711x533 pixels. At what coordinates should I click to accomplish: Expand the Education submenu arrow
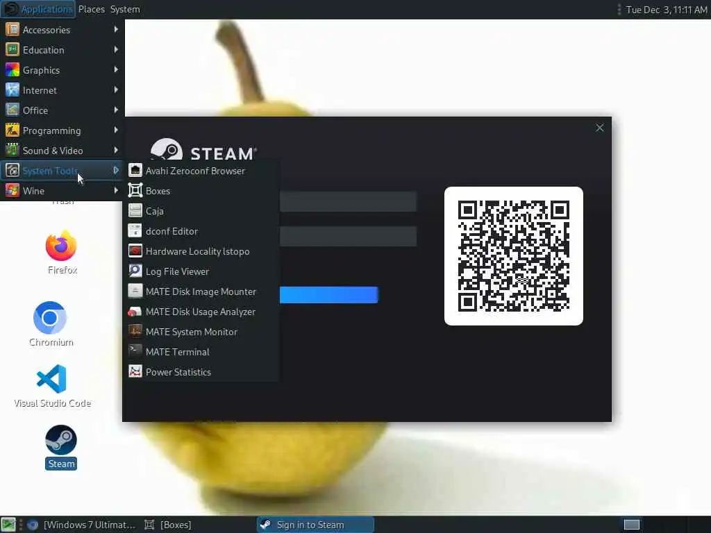(x=116, y=49)
